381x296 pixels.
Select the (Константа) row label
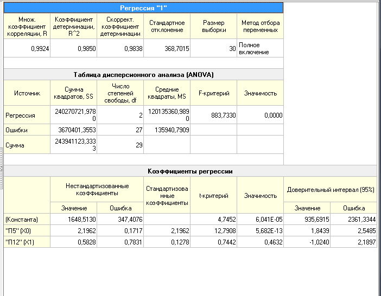pos(27,220)
